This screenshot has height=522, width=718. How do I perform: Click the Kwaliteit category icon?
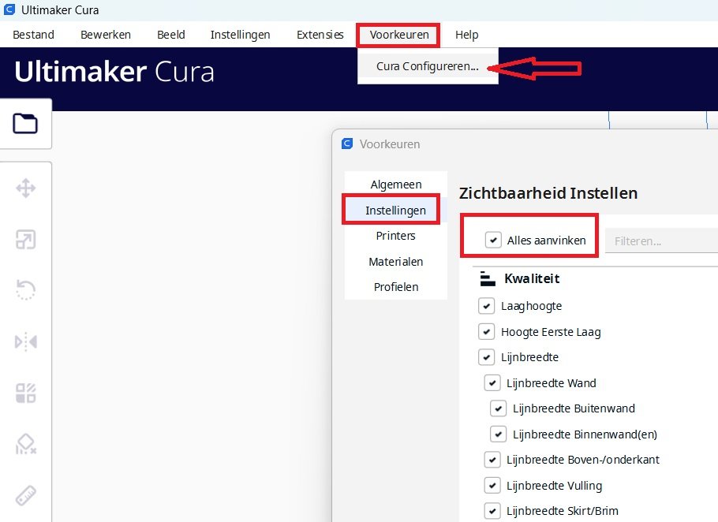488,279
